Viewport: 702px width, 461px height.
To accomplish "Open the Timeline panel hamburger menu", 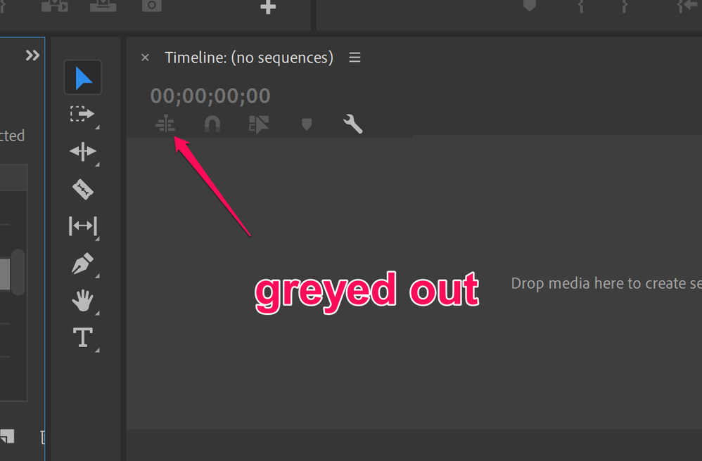I will point(355,57).
